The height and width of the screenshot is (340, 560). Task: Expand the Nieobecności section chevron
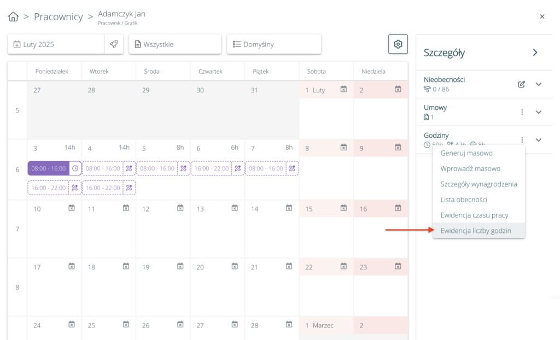point(538,84)
